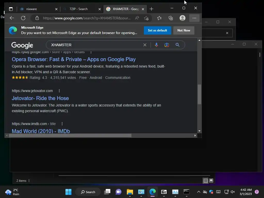Image resolution: width=264 pixels, height=198 pixels.
Task: Open Jetovator- Ride the Hose link
Action: (40, 98)
